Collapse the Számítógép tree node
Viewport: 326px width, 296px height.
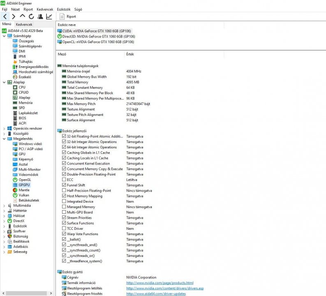(x=4, y=36)
